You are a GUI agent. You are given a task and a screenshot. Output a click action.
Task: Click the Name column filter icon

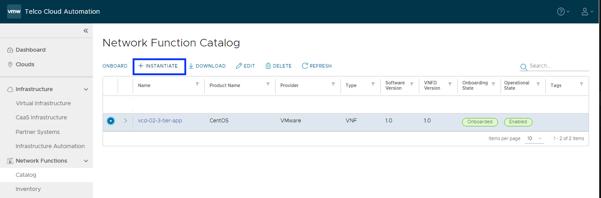tap(197, 84)
